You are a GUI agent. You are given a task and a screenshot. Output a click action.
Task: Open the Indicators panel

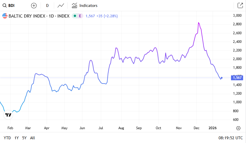pyautogui.click(x=84, y=5)
